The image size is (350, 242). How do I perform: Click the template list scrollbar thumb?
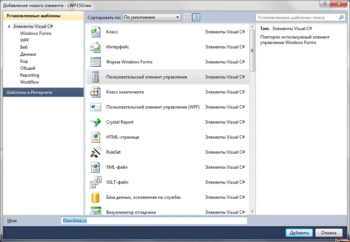tap(252, 51)
